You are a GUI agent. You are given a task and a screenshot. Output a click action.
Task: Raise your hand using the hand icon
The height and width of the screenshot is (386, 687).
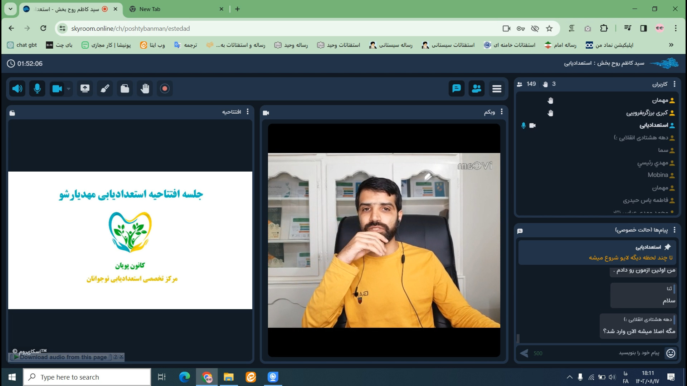(145, 88)
